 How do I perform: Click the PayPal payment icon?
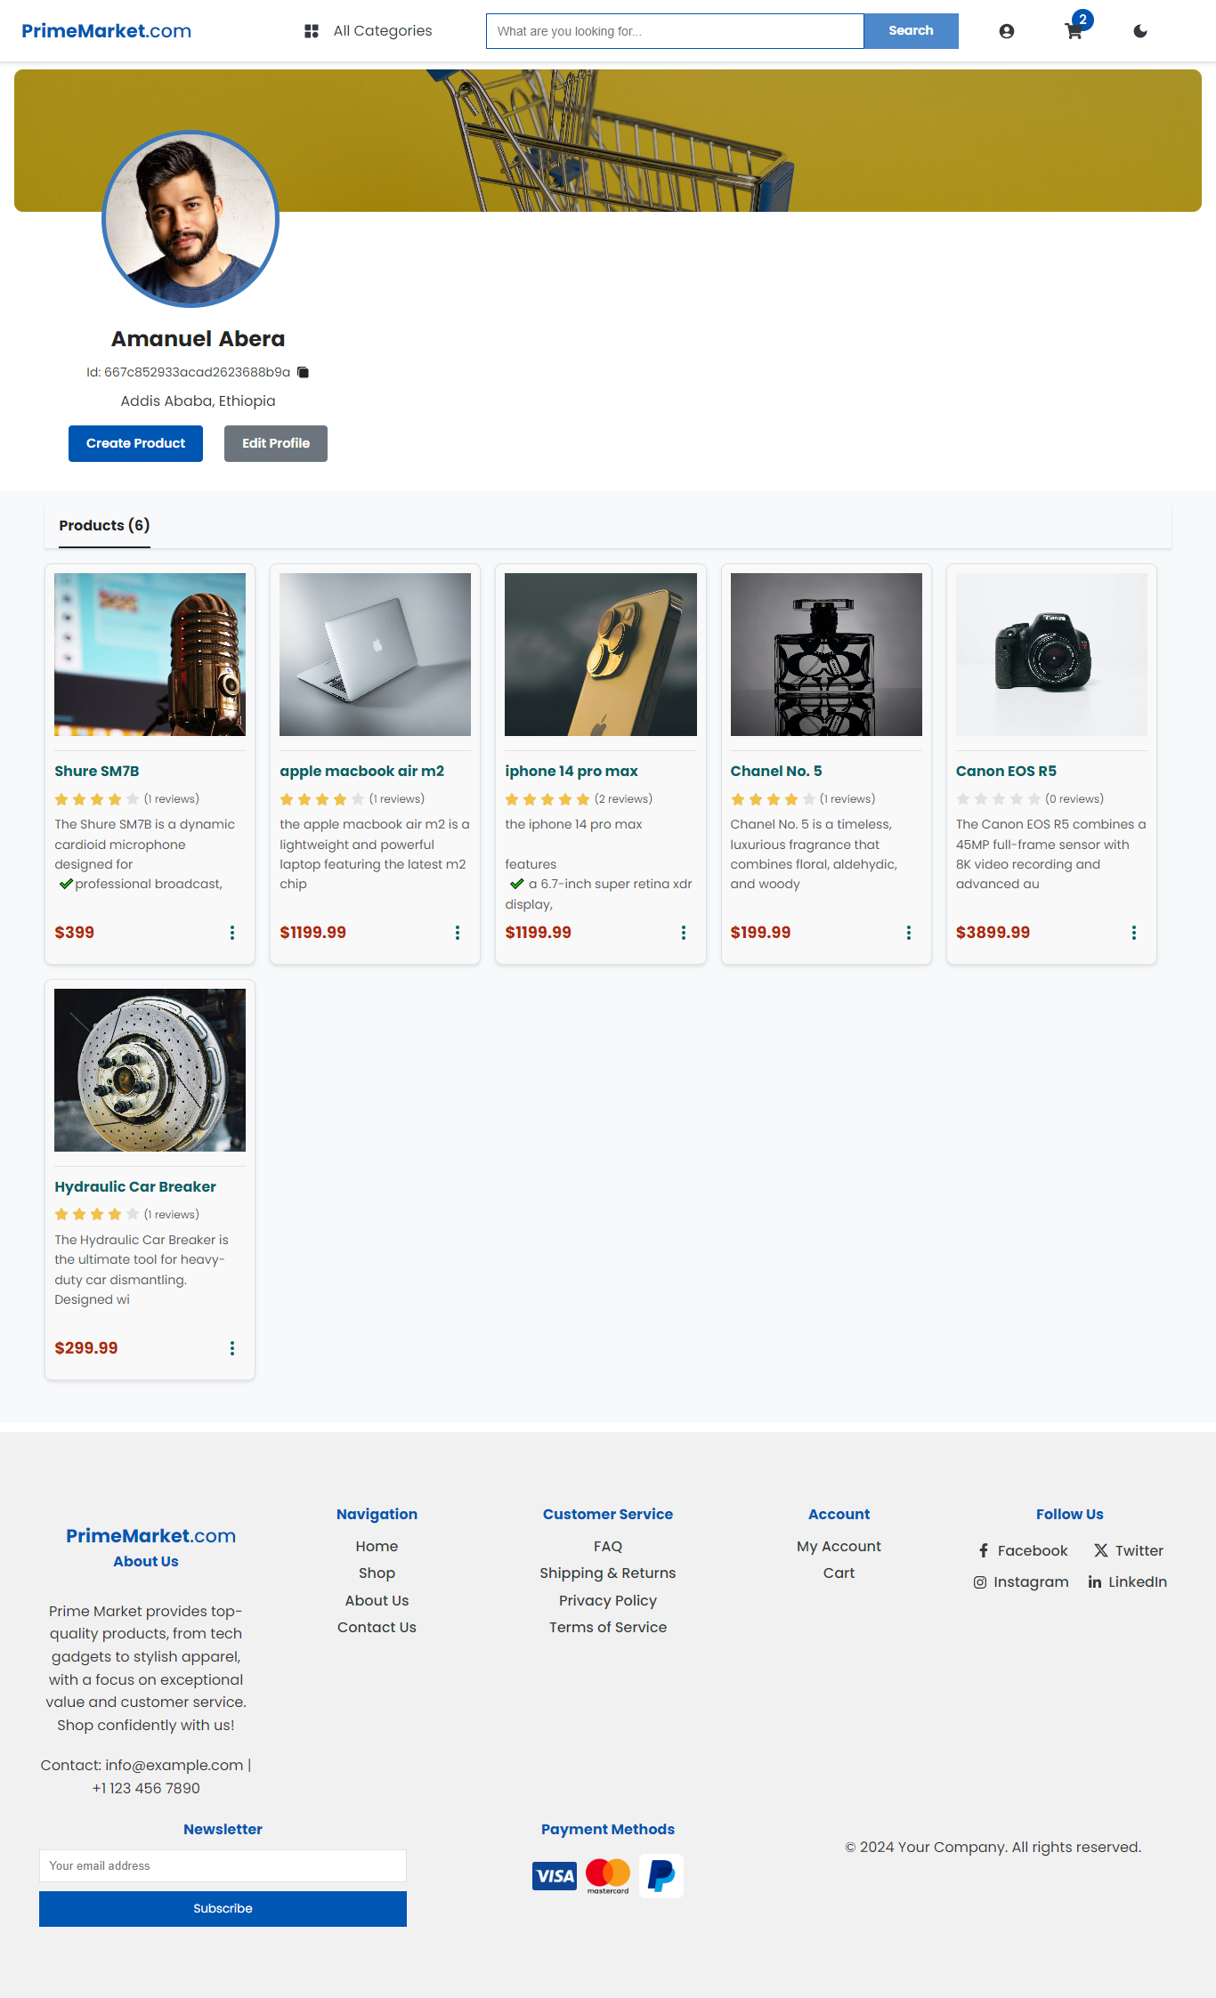[x=661, y=1876]
